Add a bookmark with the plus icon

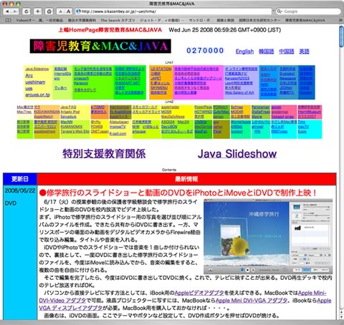(x=37, y=11)
